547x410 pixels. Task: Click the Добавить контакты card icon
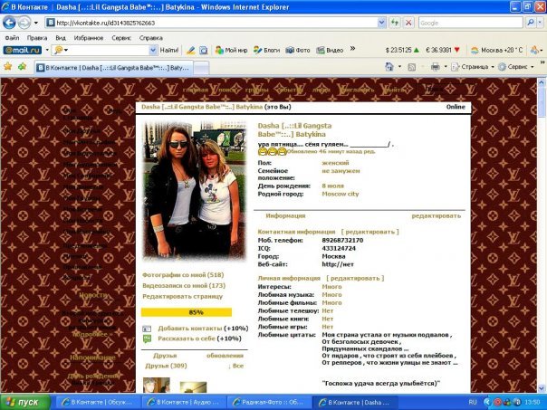(x=147, y=329)
